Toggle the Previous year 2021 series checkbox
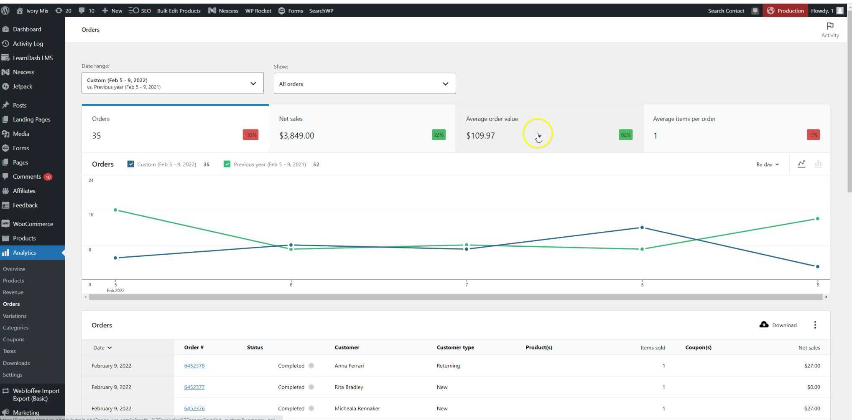This screenshot has height=420, width=852. [227, 164]
